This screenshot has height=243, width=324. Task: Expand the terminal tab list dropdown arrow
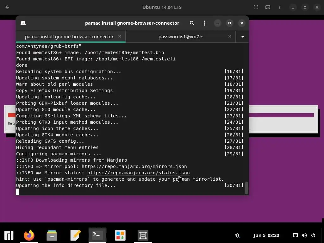tap(242, 37)
